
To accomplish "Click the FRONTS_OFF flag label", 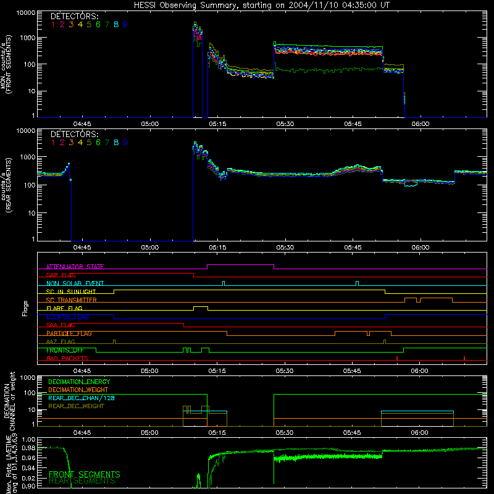I will tap(65, 350).
